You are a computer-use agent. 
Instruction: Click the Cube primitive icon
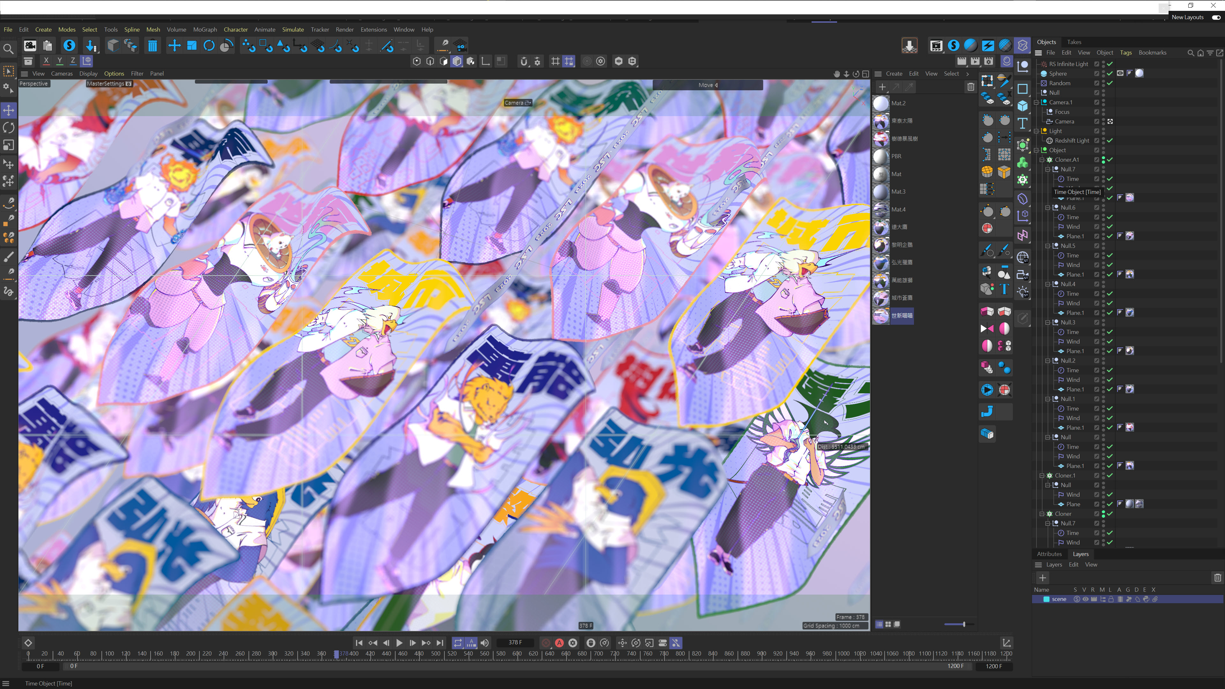1022,106
